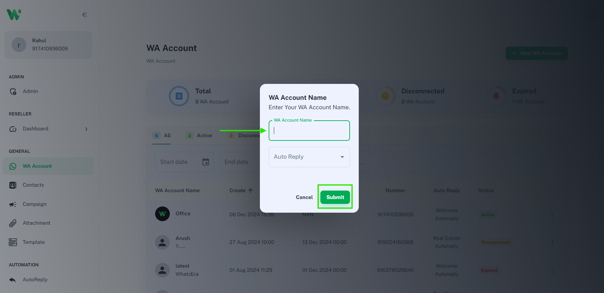Expand the Dashboard submenu chevron
The height and width of the screenshot is (293, 604).
[86, 129]
